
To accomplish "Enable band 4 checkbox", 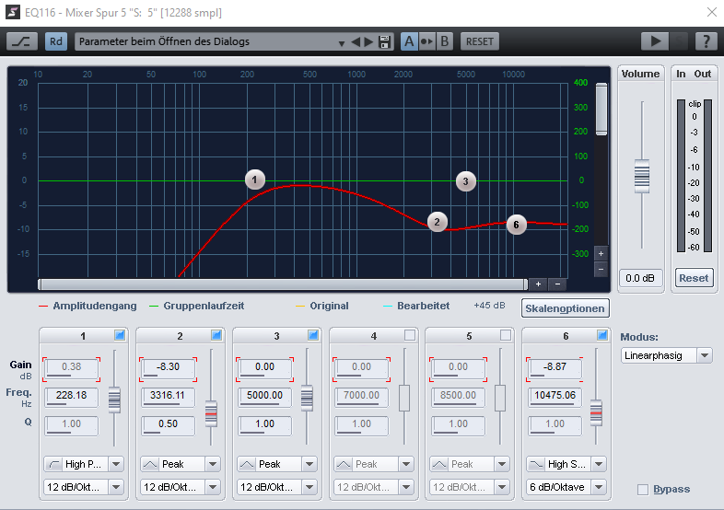I will [x=409, y=335].
